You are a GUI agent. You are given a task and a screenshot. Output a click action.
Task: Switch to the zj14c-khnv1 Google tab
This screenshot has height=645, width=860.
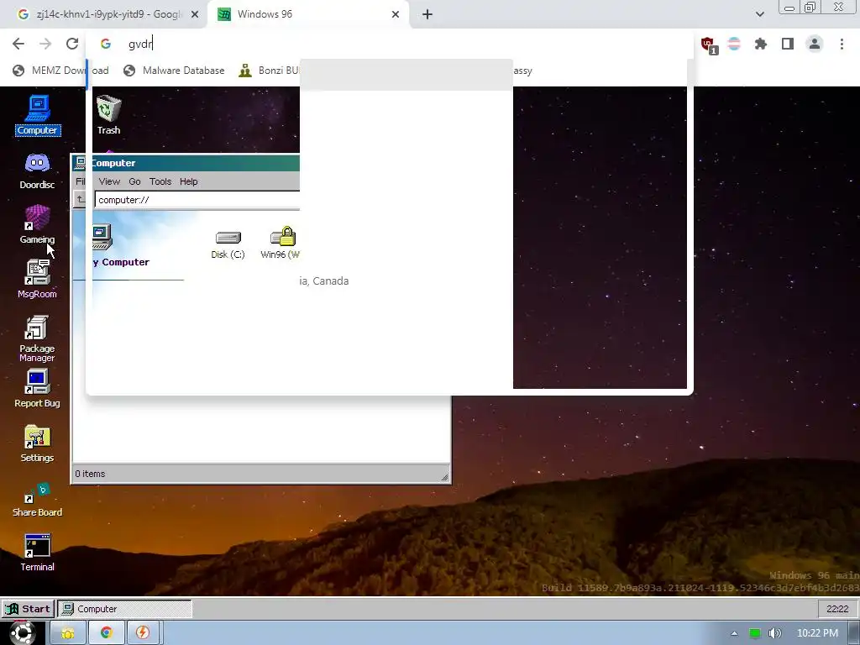tap(104, 14)
